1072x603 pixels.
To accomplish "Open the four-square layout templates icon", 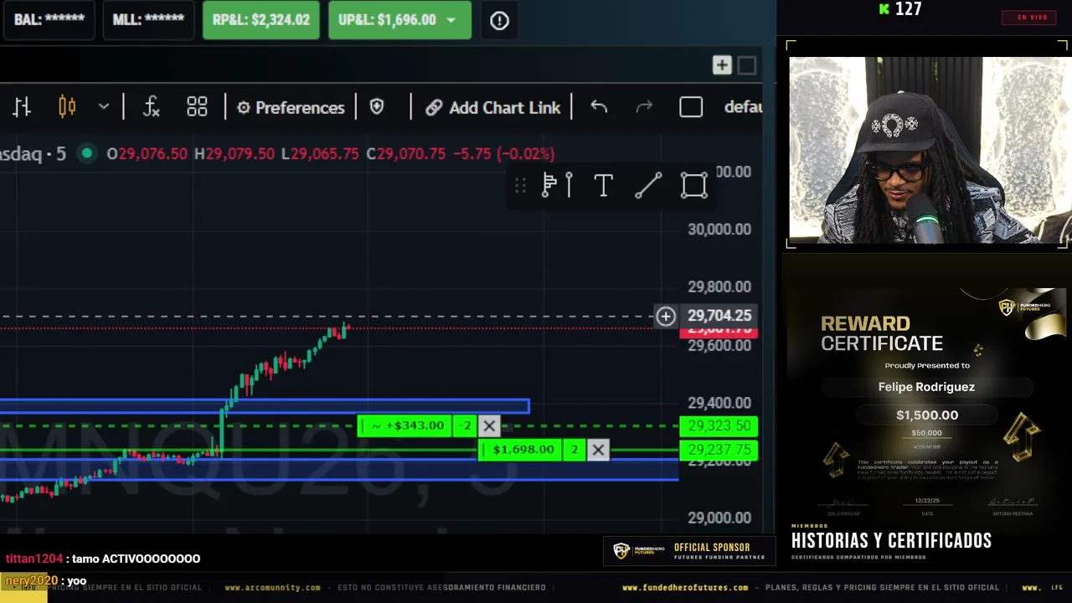I will pos(197,107).
